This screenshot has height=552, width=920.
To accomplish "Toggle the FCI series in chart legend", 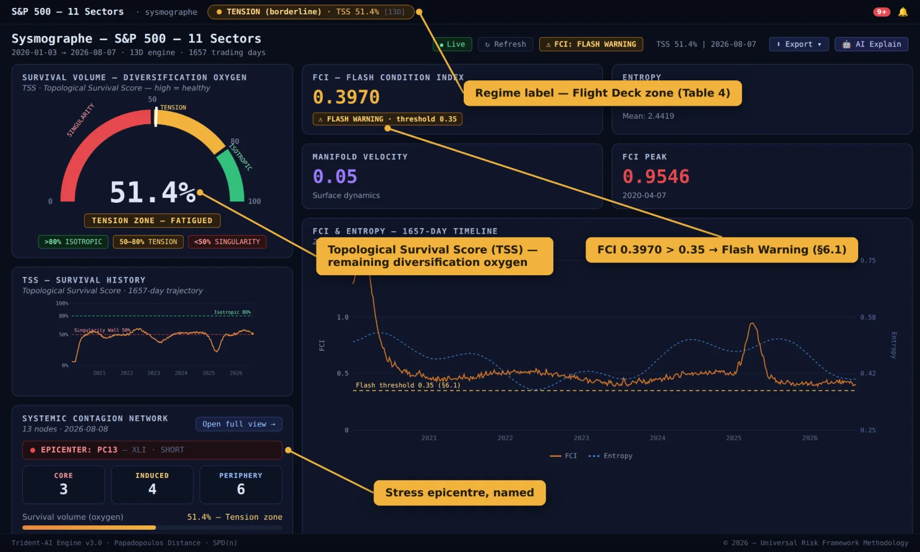I will pyautogui.click(x=563, y=456).
